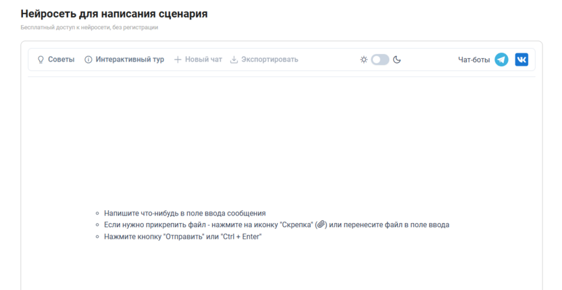Click the sun light-theme icon
562x290 pixels.
364,59
